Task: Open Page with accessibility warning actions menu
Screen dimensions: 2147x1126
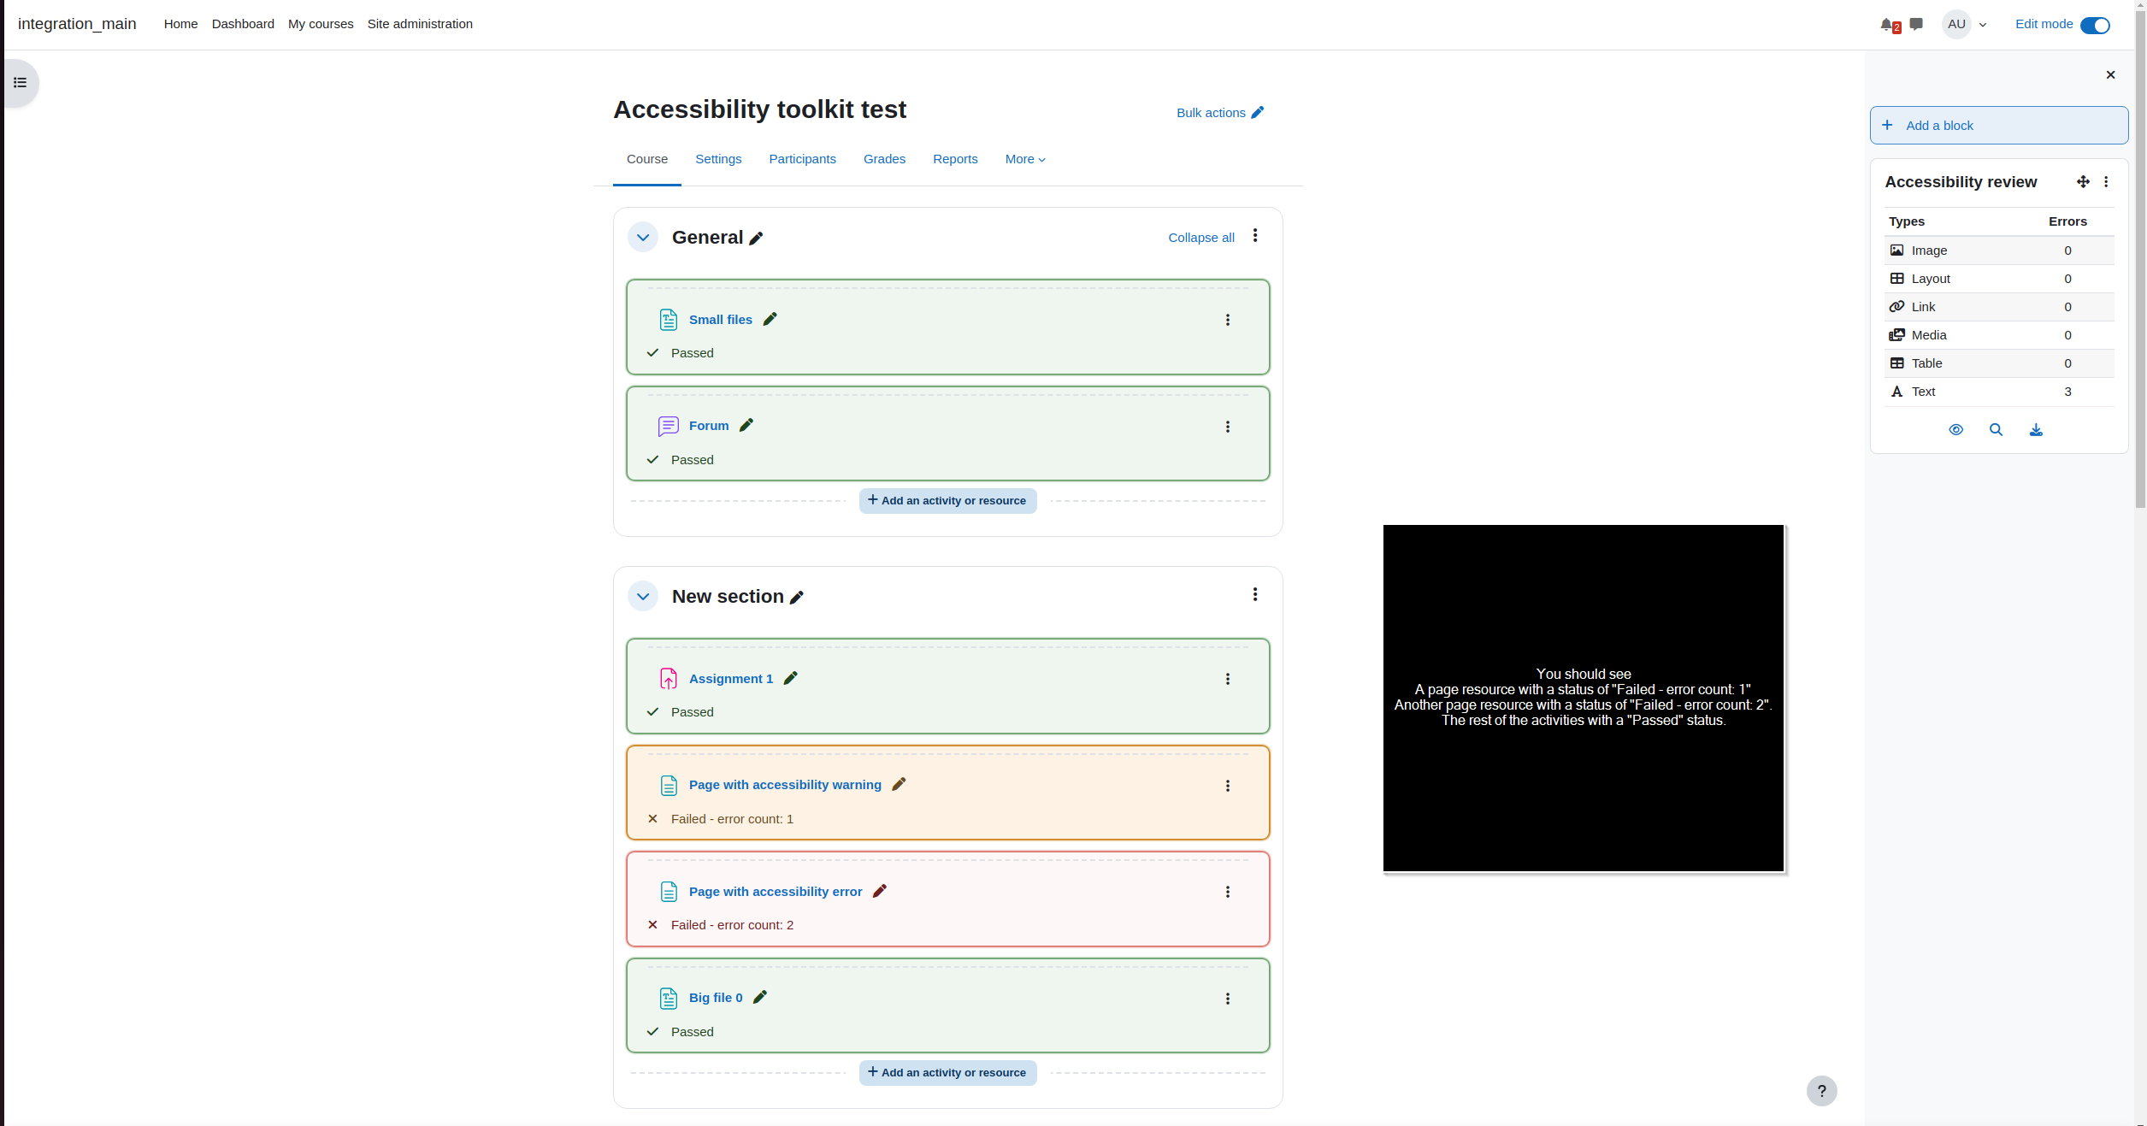Action: click(1228, 786)
